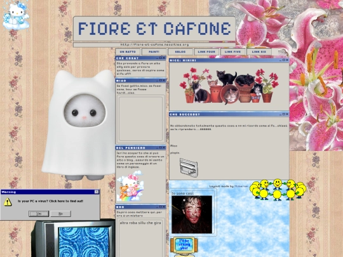Close the 'CHE SUCCEDE?' window
The width and height of the screenshot is (343, 257).
[287, 114]
